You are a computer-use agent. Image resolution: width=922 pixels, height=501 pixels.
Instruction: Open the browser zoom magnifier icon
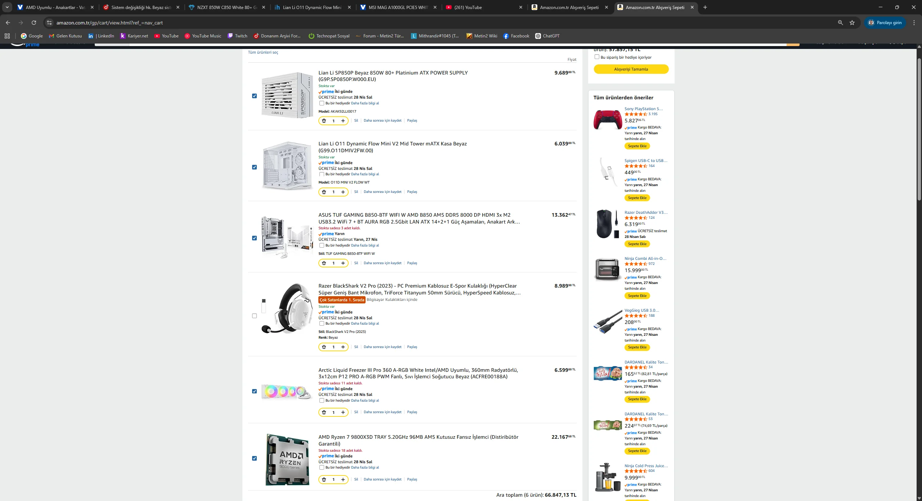click(x=840, y=23)
